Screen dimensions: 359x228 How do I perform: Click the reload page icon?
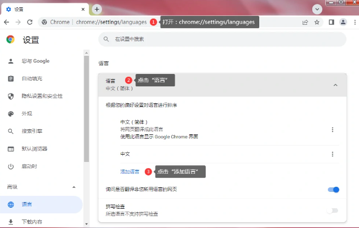pyautogui.click(x=30, y=22)
